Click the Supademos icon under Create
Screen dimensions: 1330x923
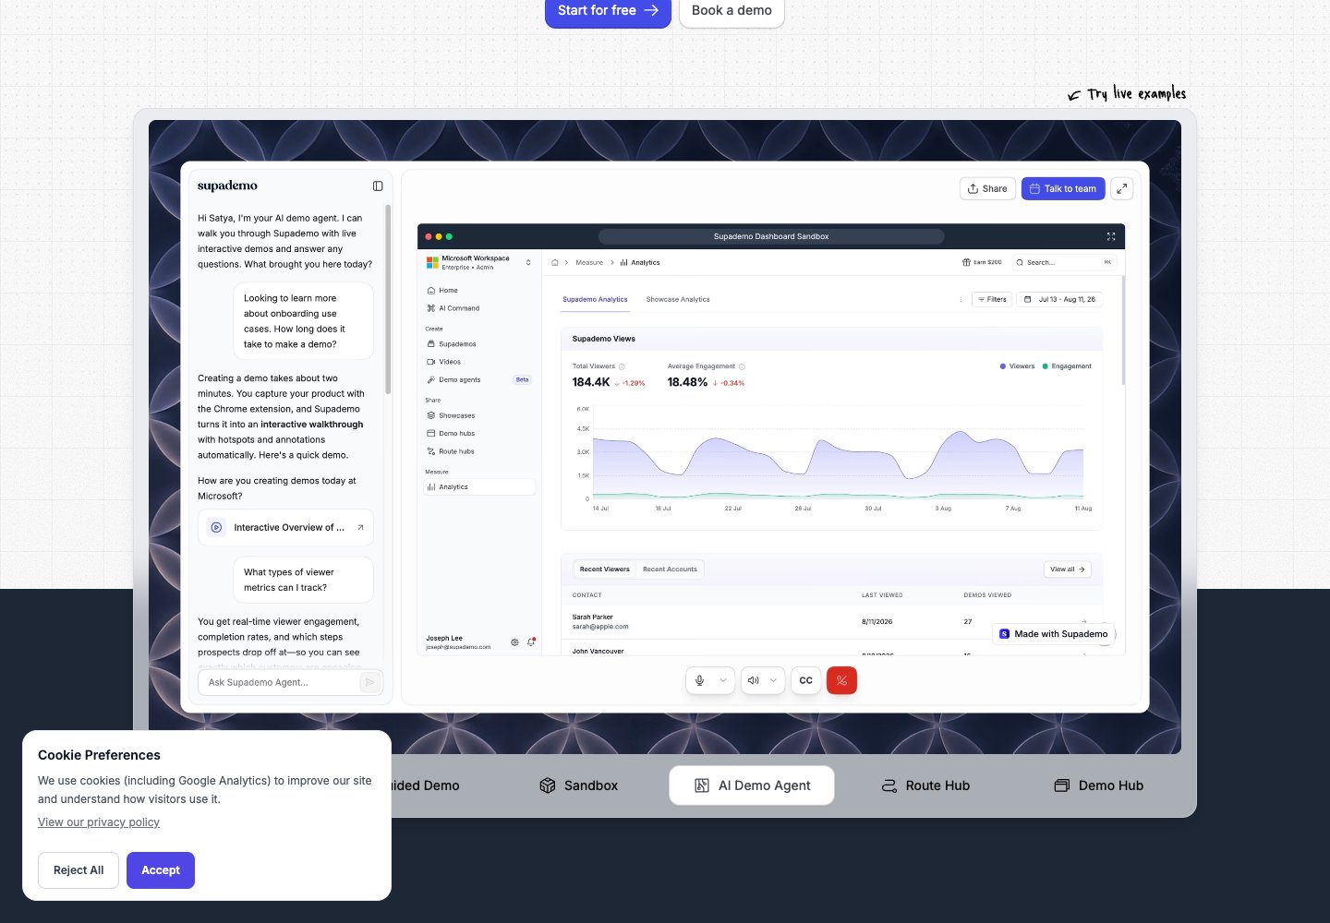click(x=431, y=344)
